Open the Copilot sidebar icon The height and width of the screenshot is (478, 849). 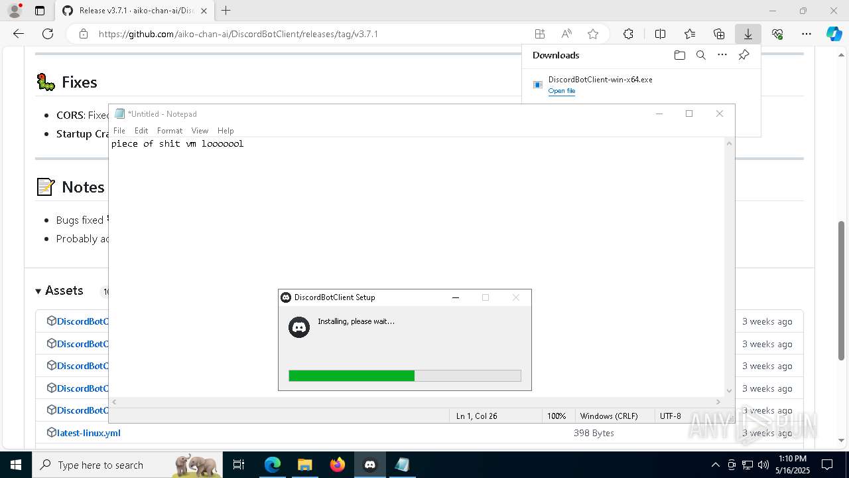click(x=834, y=34)
